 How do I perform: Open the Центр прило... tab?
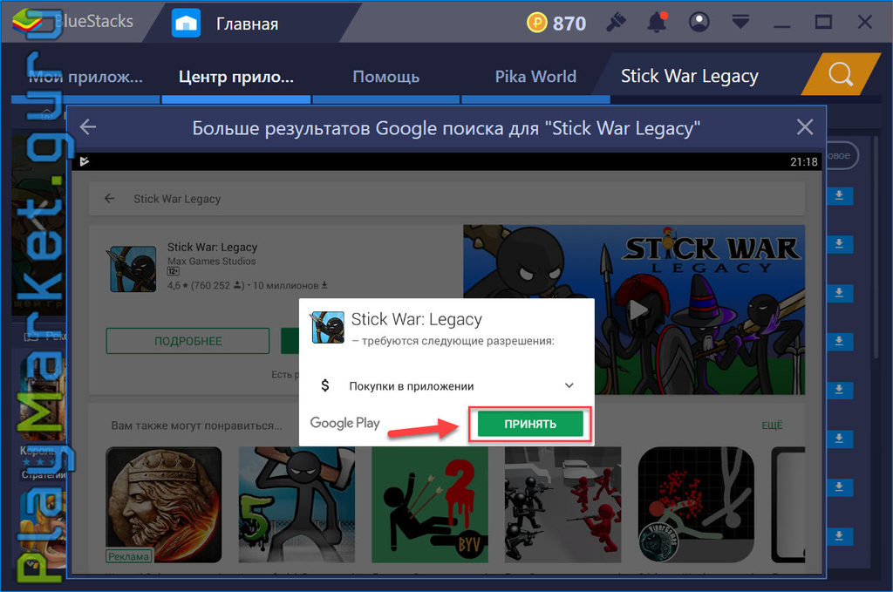235,76
